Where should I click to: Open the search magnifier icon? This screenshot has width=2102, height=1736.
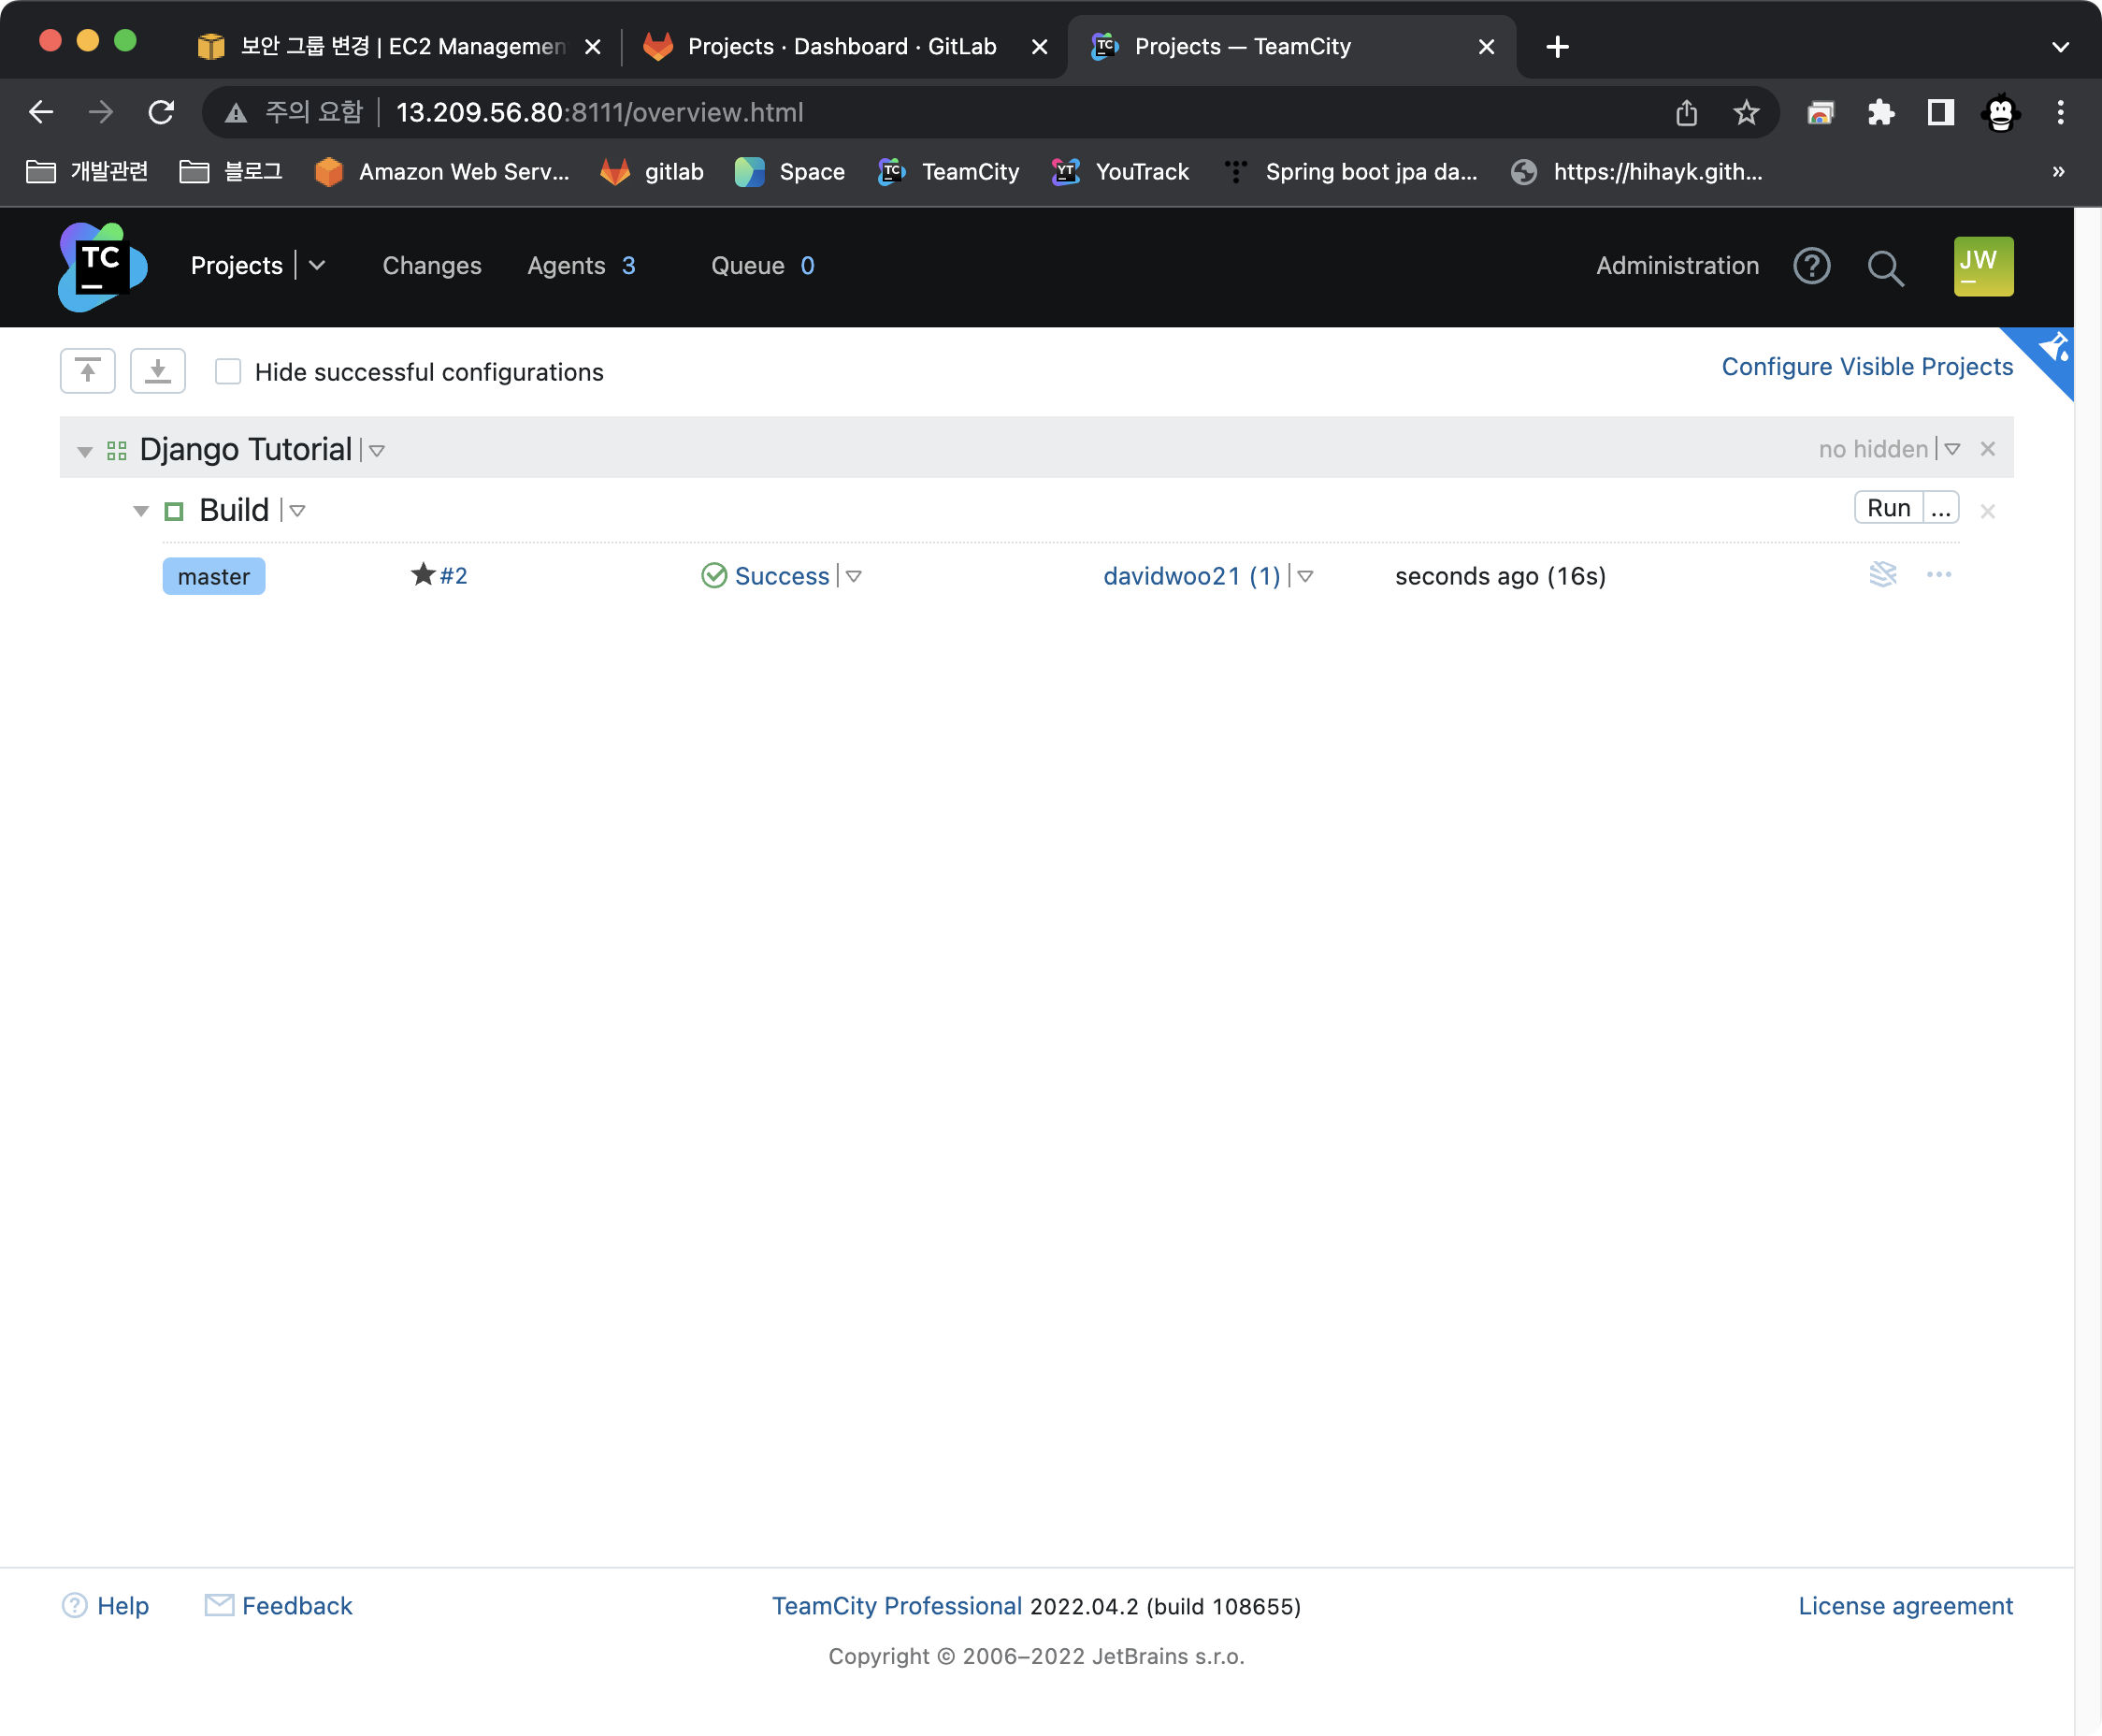click(x=1885, y=267)
